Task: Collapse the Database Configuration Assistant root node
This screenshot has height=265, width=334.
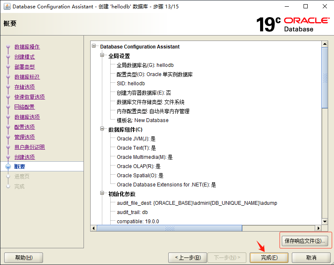Action: (x=94, y=46)
